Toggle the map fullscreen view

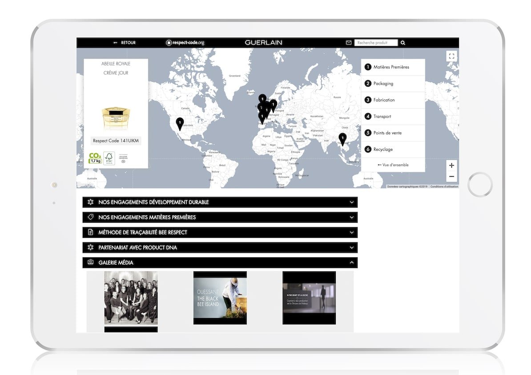pyautogui.click(x=451, y=56)
